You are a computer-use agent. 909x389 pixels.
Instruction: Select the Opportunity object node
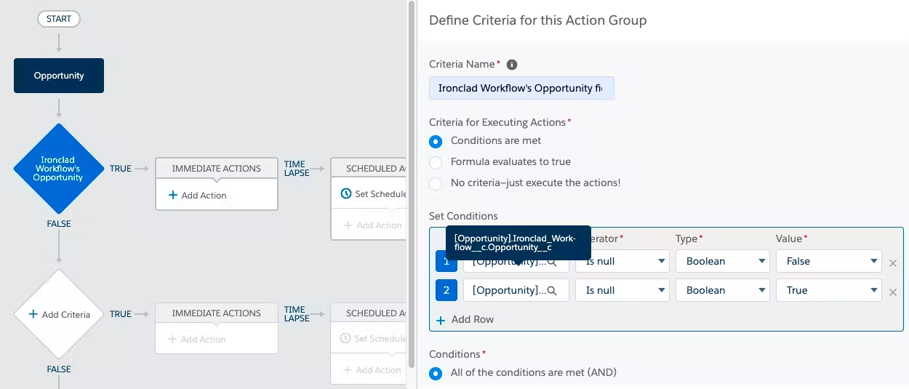click(x=59, y=76)
